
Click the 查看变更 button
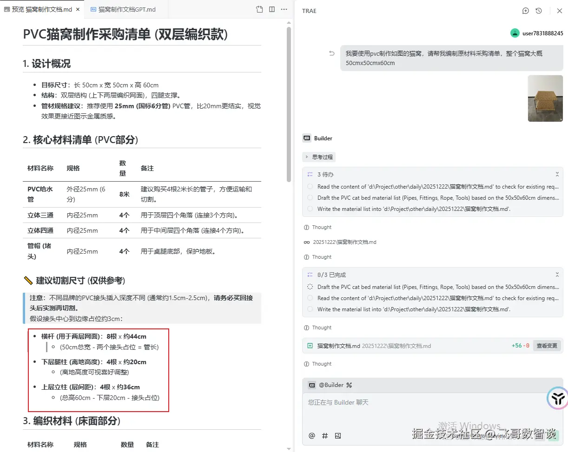coord(547,346)
